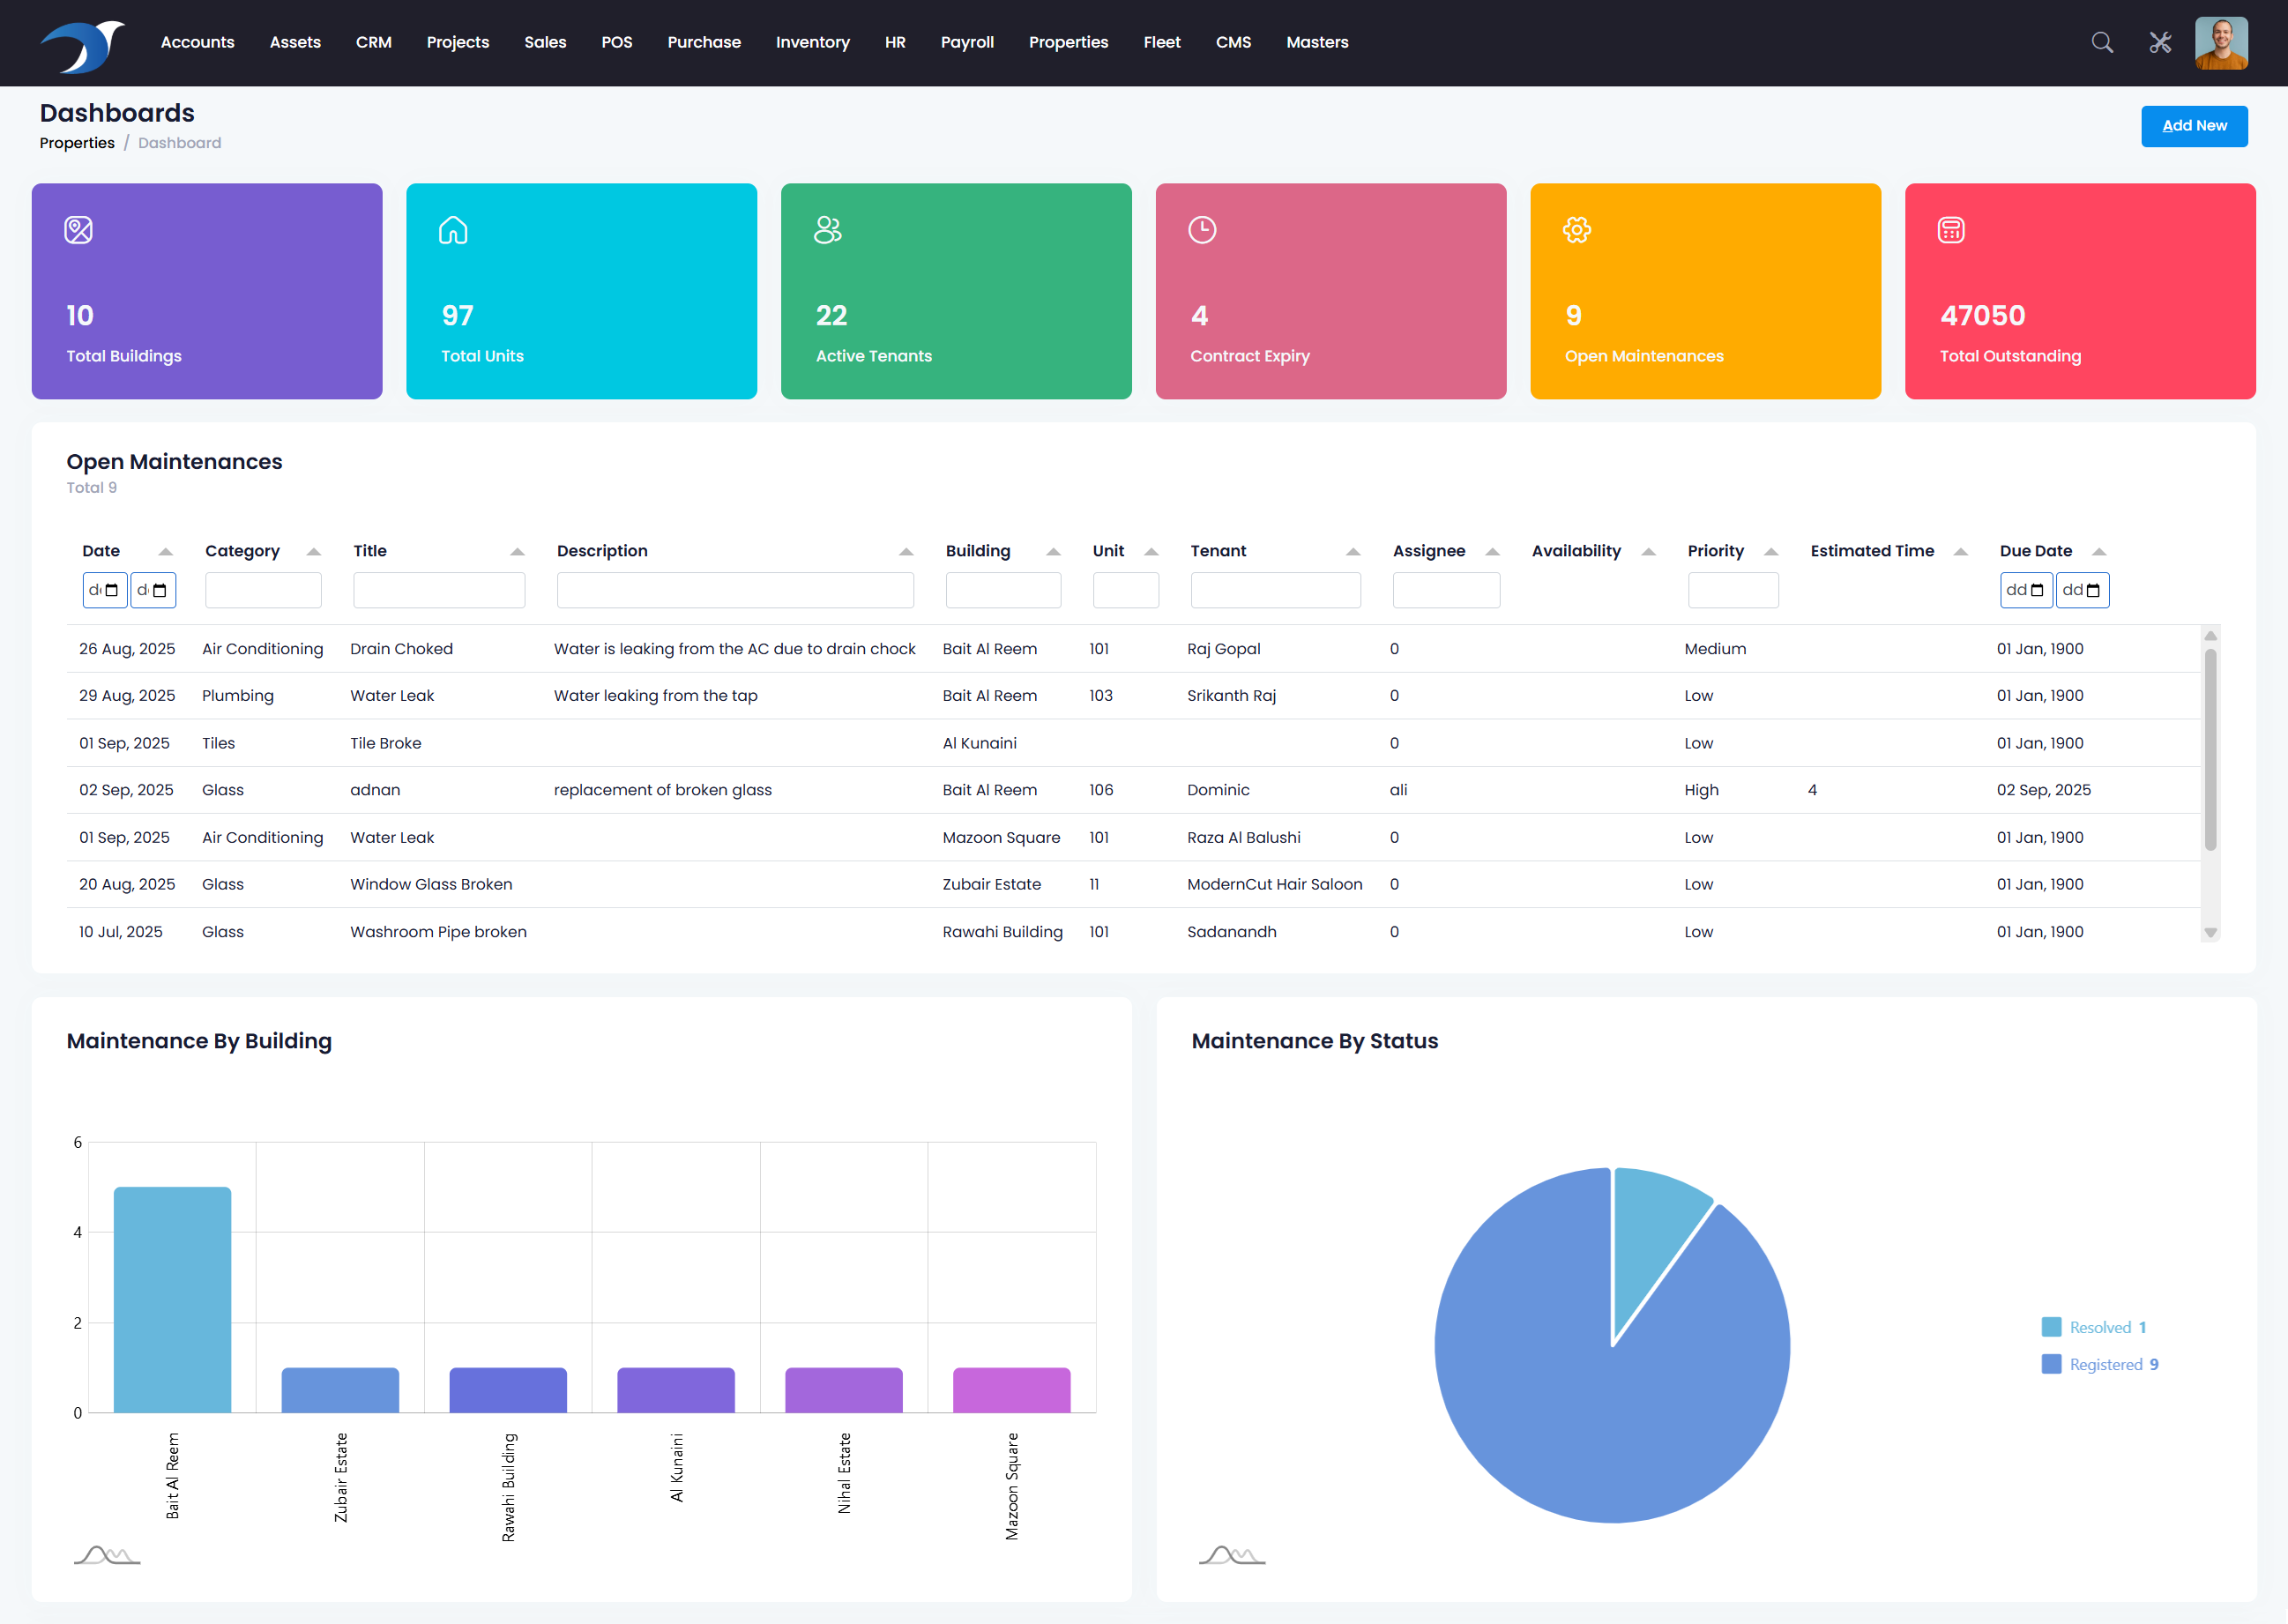Viewport: 2288px width, 1624px height.
Task: Click the clock icon on Contract Expiry card
Action: 1202,229
